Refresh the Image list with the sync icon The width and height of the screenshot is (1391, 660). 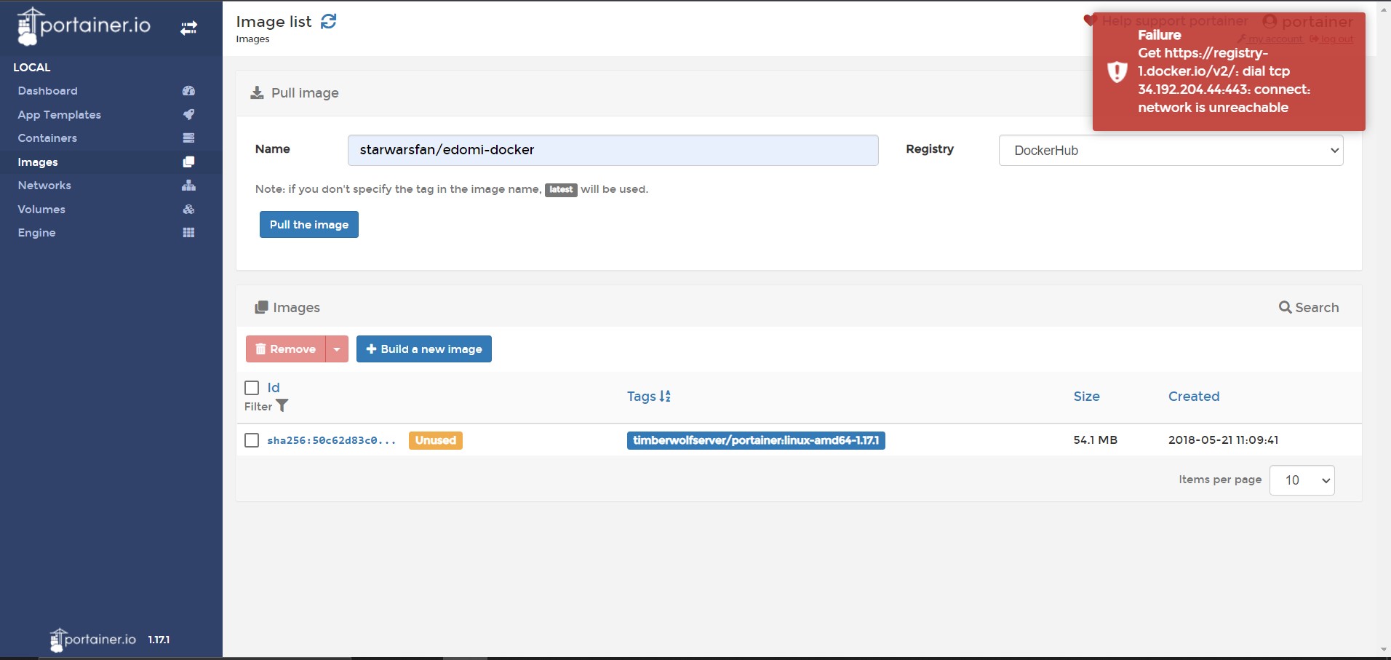click(x=329, y=22)
